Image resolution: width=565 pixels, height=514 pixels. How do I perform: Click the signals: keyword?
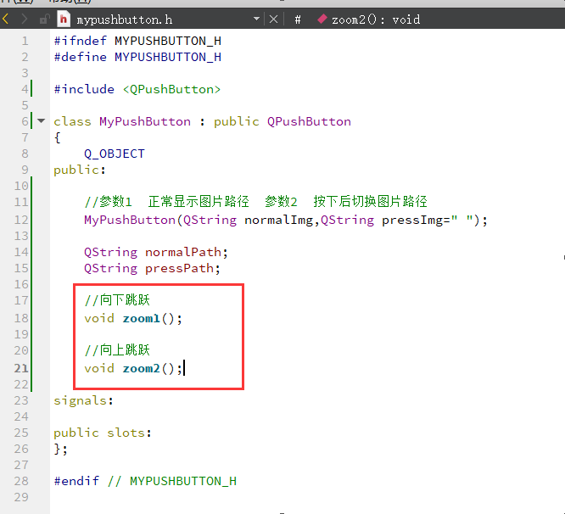83,400
